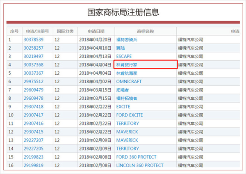Screen dimensions: 246x174
Task: Click the FORD EXCITE trademark link
Action: (130, 115)
